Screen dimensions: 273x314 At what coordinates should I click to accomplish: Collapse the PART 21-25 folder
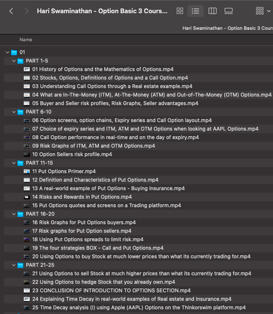tap(14, 265)
